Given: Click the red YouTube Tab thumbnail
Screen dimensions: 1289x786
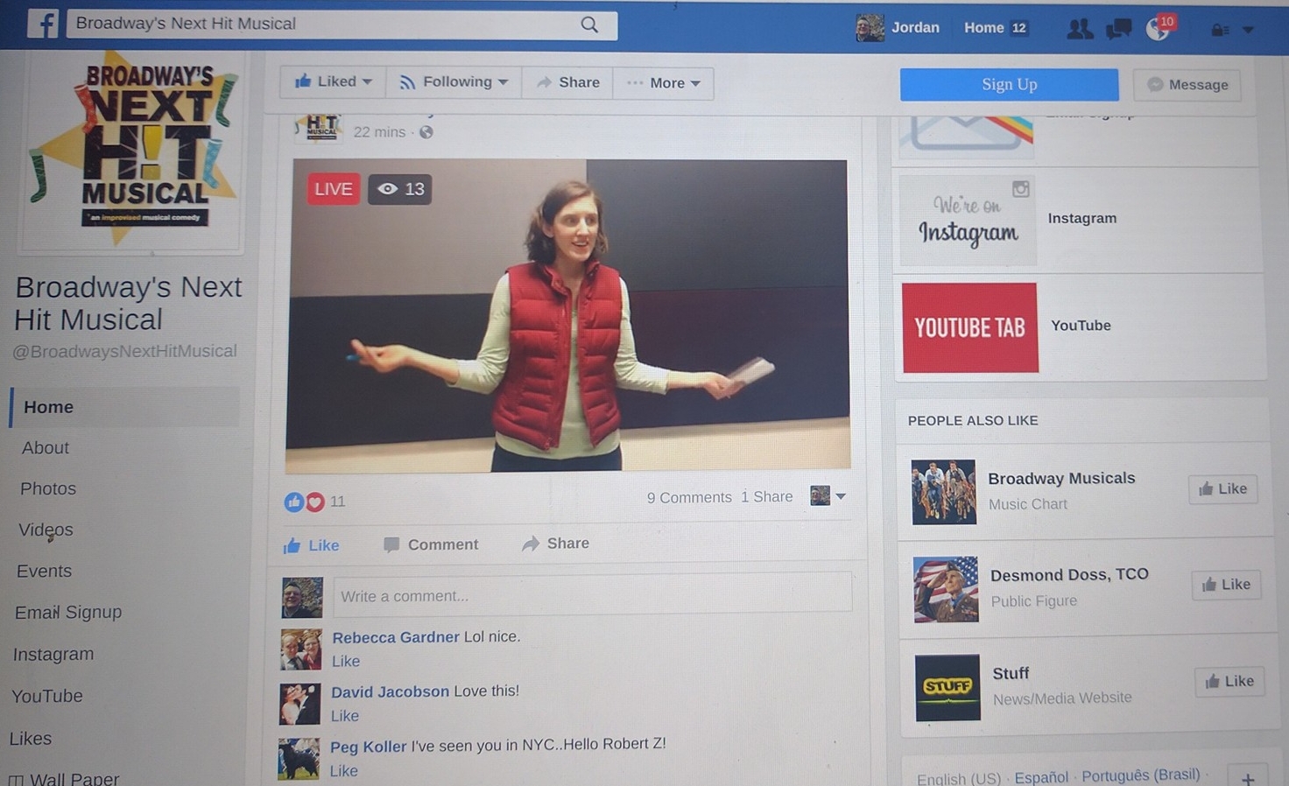Looking at the screenshot, I should click(x=969, y=327).
